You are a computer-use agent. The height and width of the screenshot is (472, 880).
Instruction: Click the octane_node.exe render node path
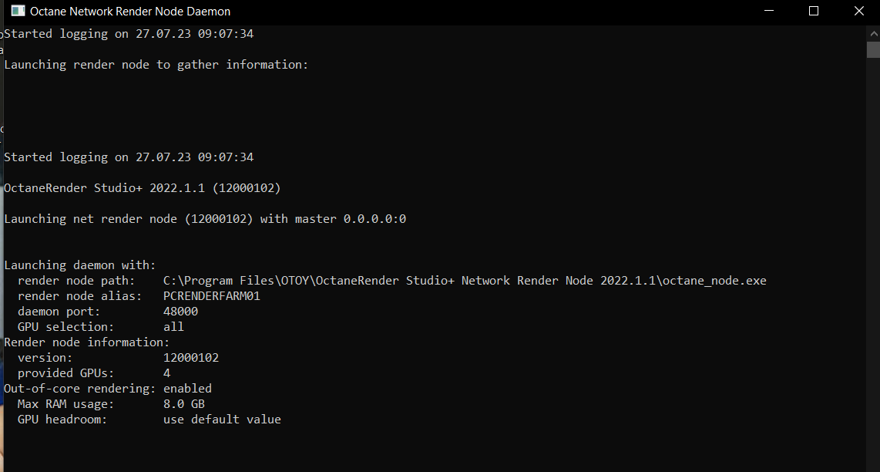click(x=465, y=281)
